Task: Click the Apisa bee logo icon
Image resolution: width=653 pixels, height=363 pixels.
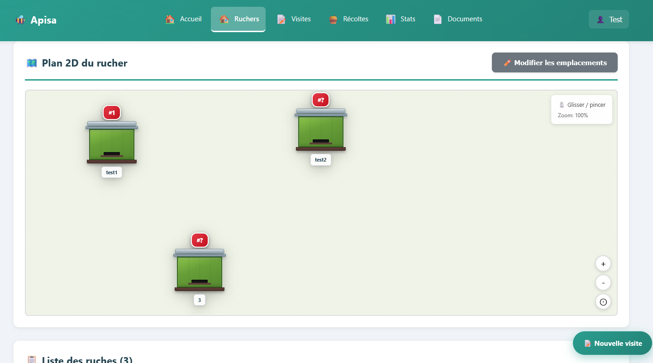Action: coord(20,20)
